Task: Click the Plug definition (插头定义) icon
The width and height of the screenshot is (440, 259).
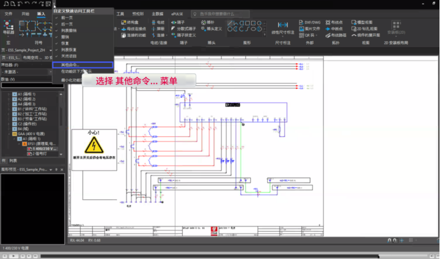Action: click(204, 29)
